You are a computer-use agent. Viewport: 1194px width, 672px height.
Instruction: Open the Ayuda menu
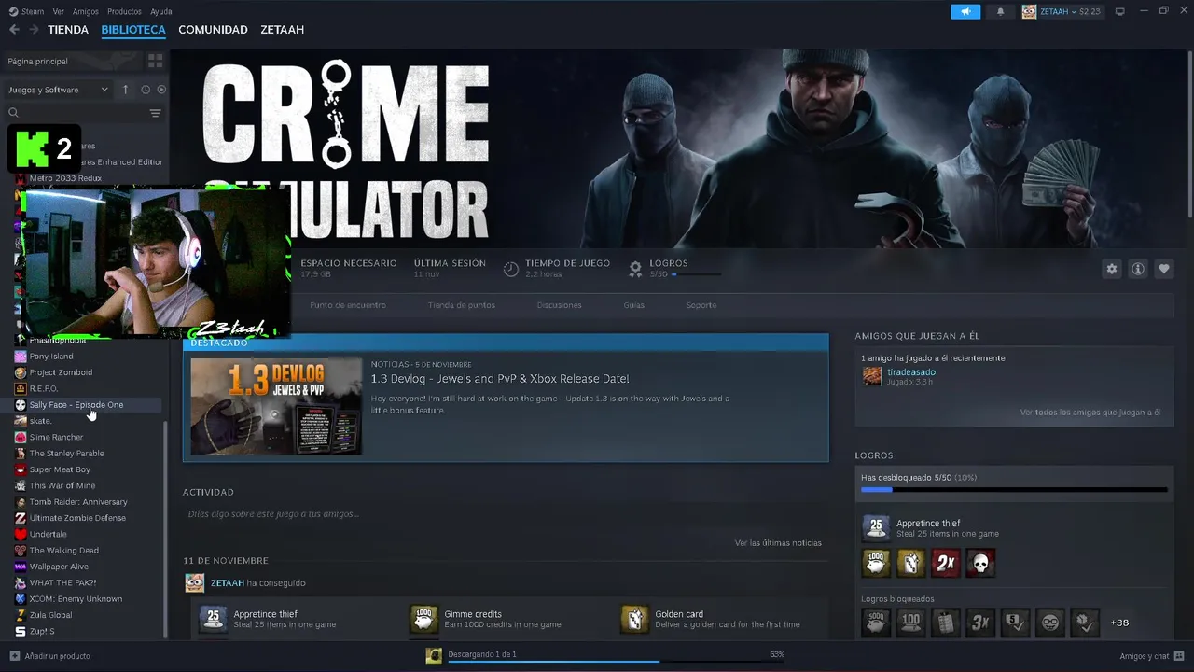(161, 11)
